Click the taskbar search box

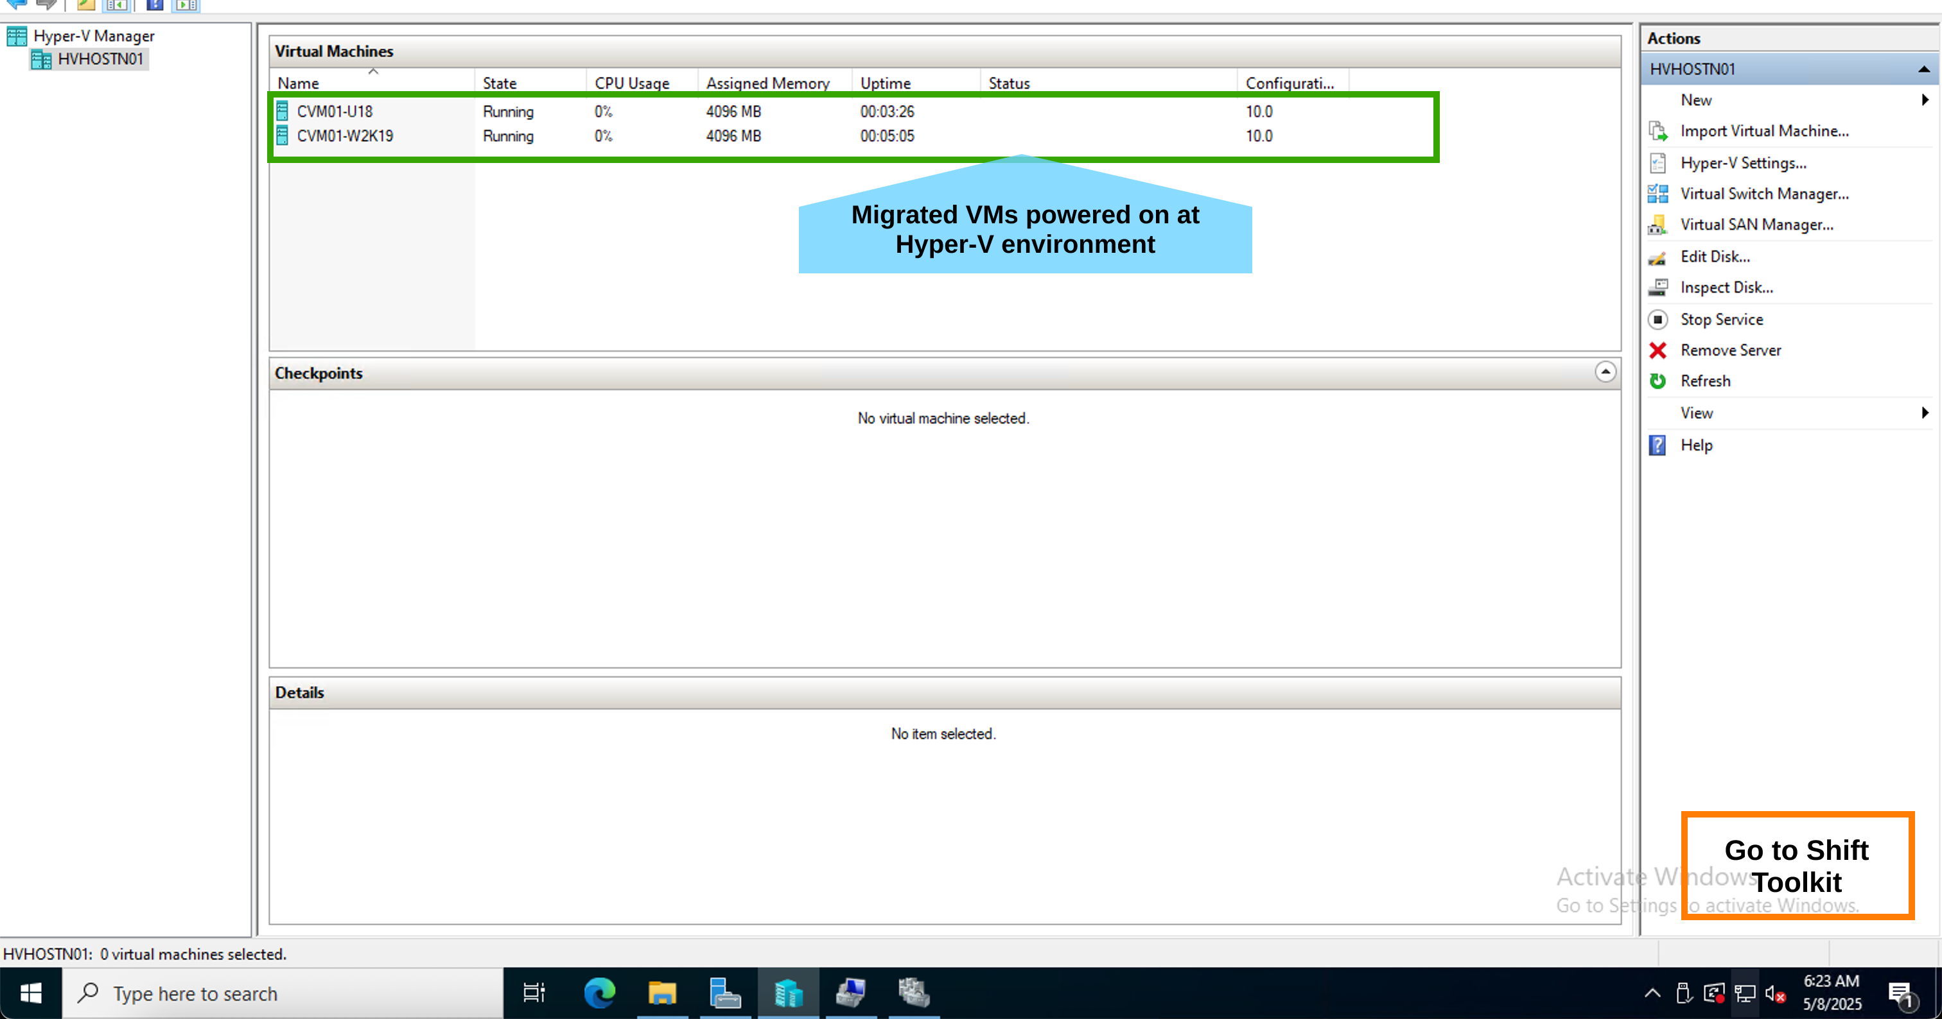tap(283, 993)
